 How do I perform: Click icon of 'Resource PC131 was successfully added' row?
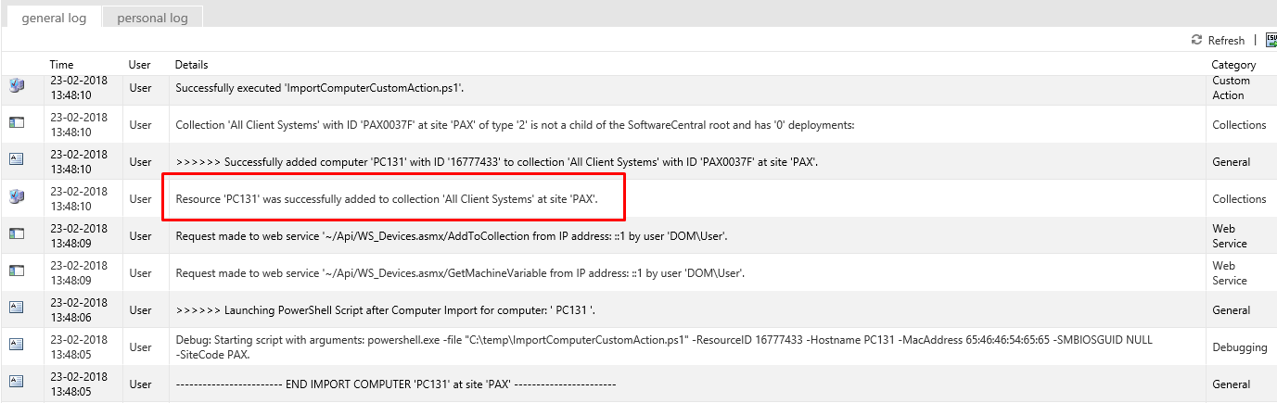click(16, 196)
